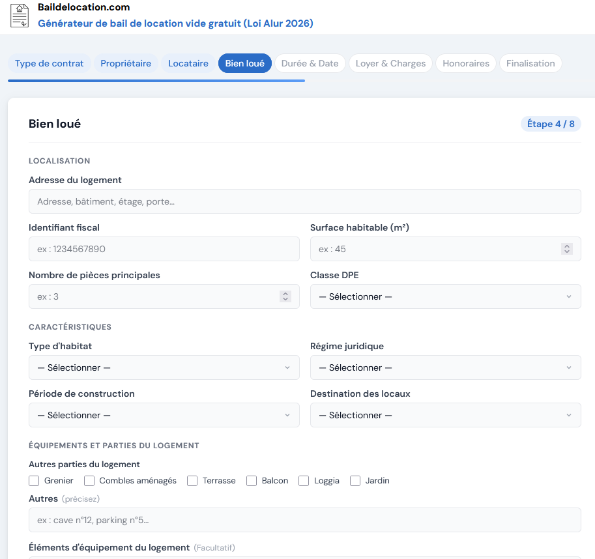Go to the Type de contrat step
The image size is (595, 559).
(50, 63)
